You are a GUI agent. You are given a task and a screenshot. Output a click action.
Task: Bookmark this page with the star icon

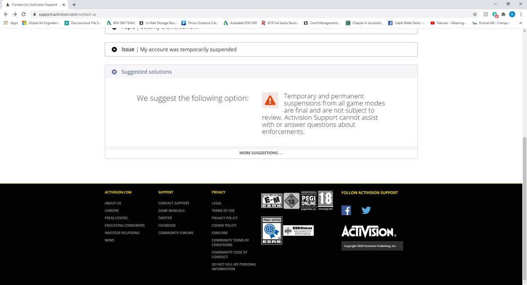point(475,14)
